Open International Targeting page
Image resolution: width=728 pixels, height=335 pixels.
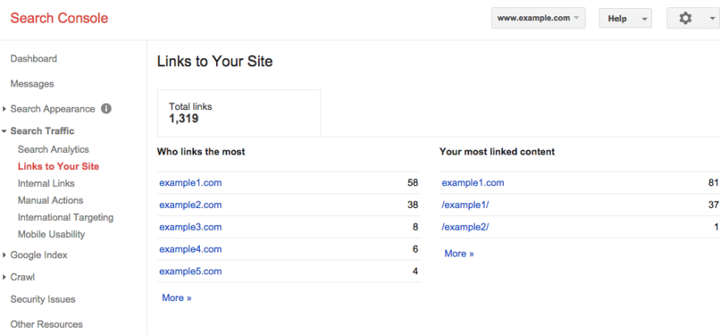coord(66,218)
